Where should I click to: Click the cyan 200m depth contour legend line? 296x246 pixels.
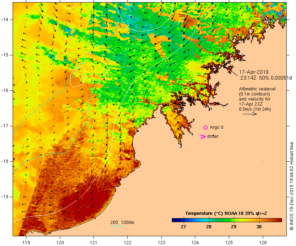117,226
